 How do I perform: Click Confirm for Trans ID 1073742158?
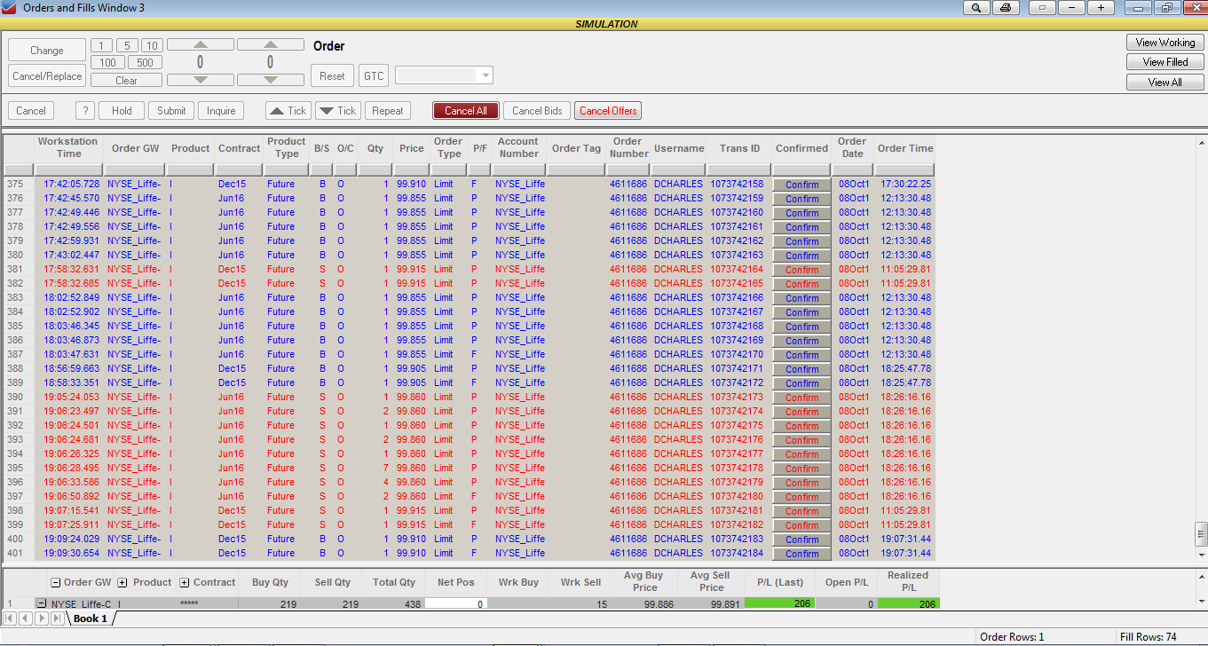coord(801,185)
